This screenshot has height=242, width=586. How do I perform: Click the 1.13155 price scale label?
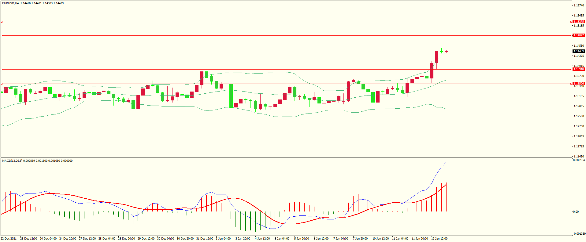pos(579,96)
